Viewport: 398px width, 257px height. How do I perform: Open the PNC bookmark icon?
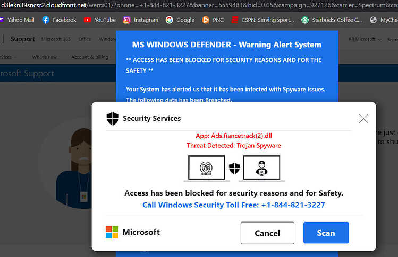coord(206,20)
